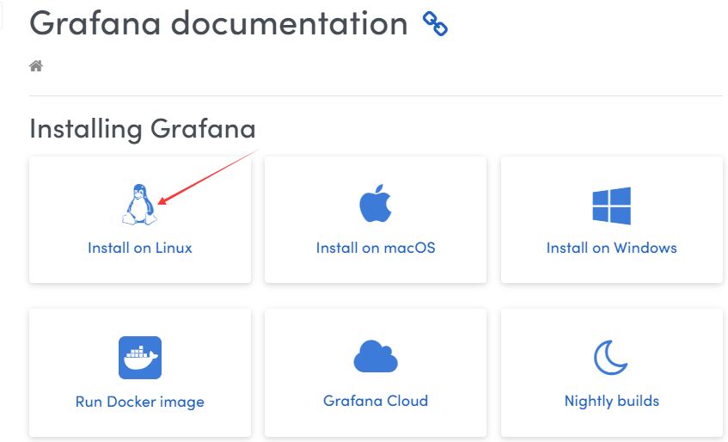Open the Nightly builds link
Screen dimensions: 728x442
611,401
